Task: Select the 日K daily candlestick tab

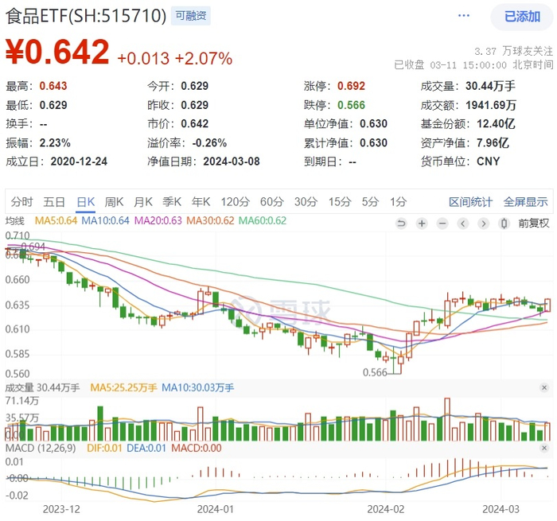Action: [x=86, y=202]
